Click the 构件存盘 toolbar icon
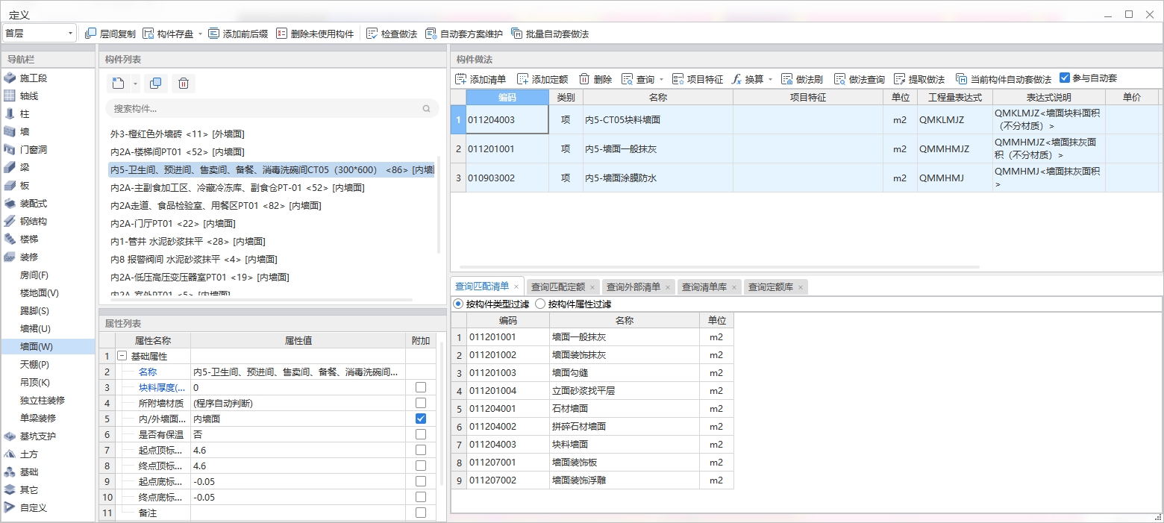This screenshot has width=1164, height=523. 148,34
